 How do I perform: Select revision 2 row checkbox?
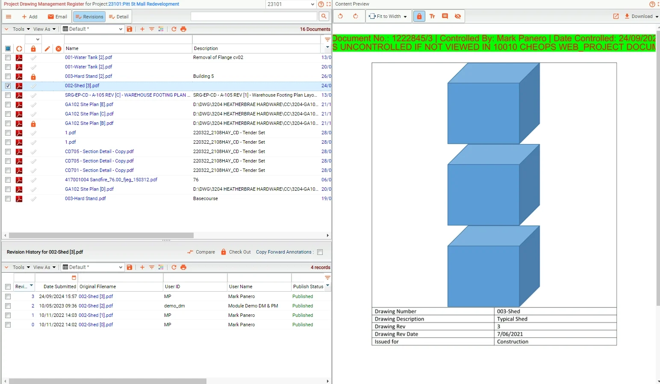tap(8, 306)
